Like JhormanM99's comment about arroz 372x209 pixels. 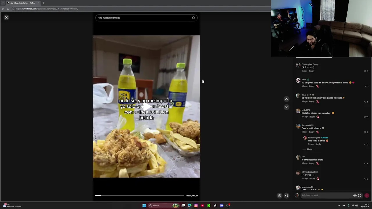[365, 132]
